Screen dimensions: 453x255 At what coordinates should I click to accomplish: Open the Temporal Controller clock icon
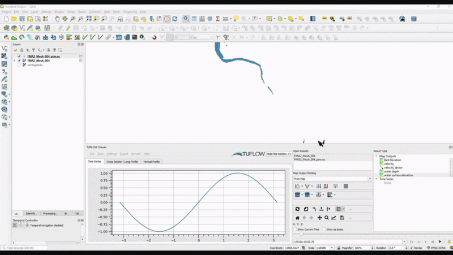167,19
